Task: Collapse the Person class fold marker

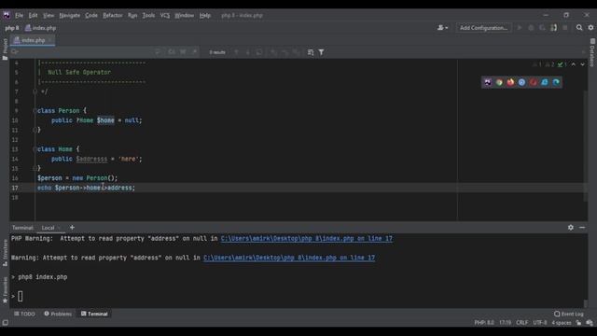Action: (35, 111)
